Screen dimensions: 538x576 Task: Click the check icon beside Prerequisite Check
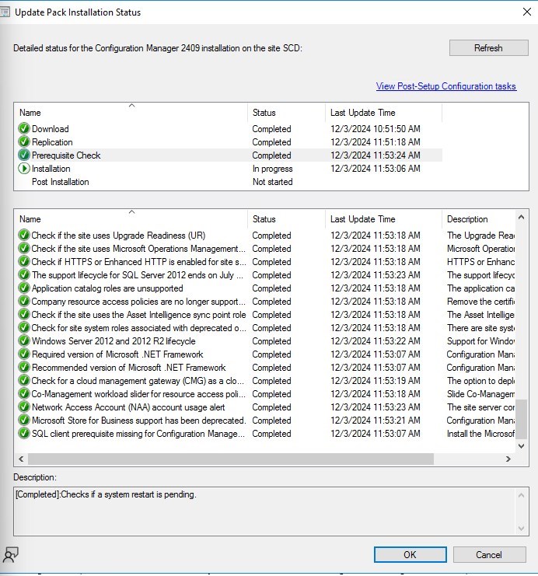[x=24, y=155]
